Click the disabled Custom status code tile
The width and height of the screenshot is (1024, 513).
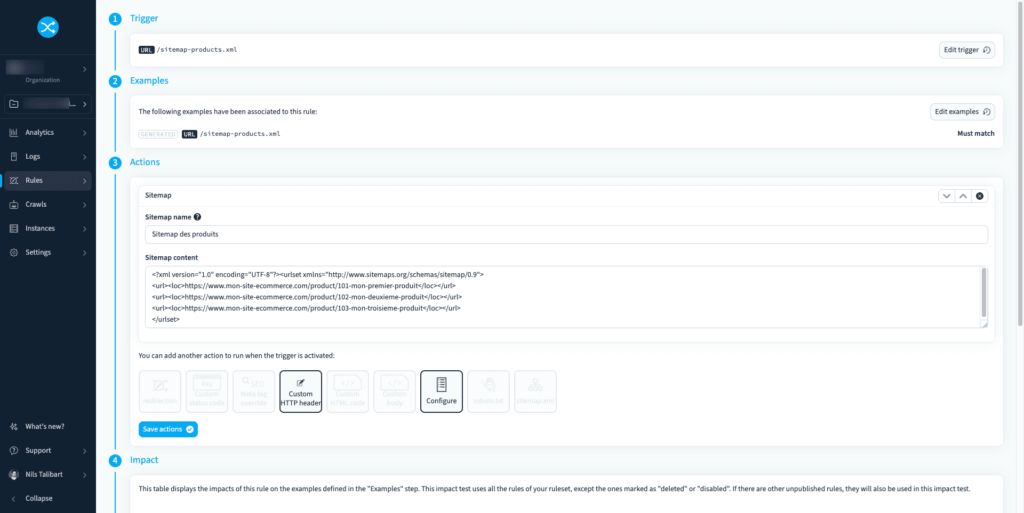tap(207, 392)
